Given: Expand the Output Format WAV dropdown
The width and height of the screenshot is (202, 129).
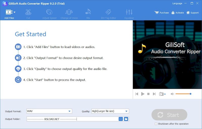Looking at the screenshot, I should (x=69, y=111).
